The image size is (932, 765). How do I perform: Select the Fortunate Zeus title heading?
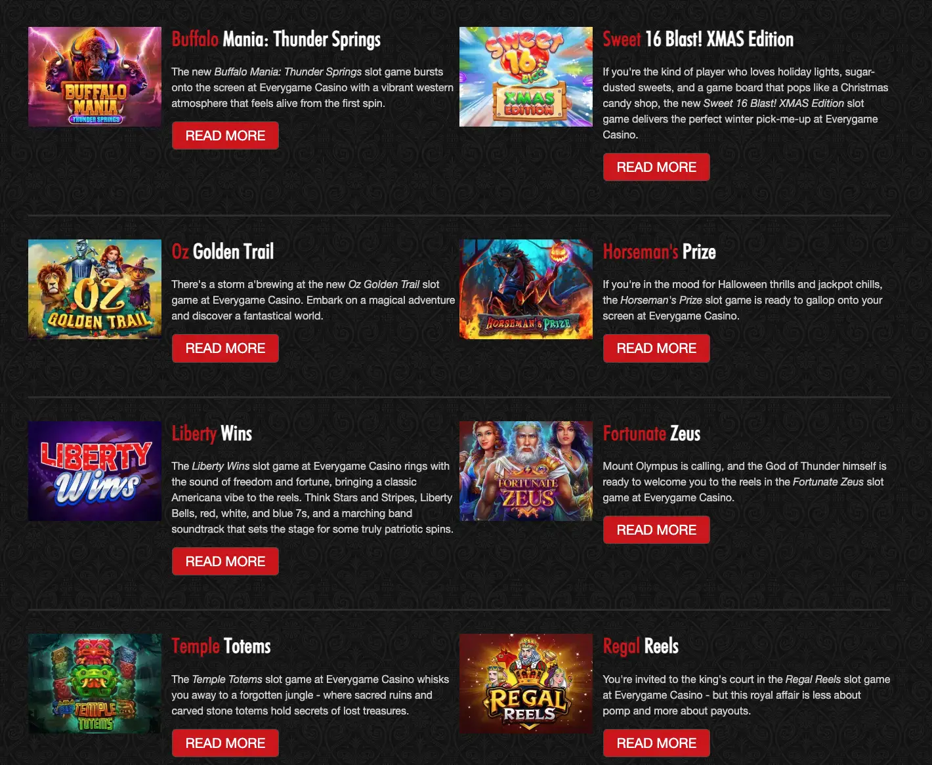652,434
